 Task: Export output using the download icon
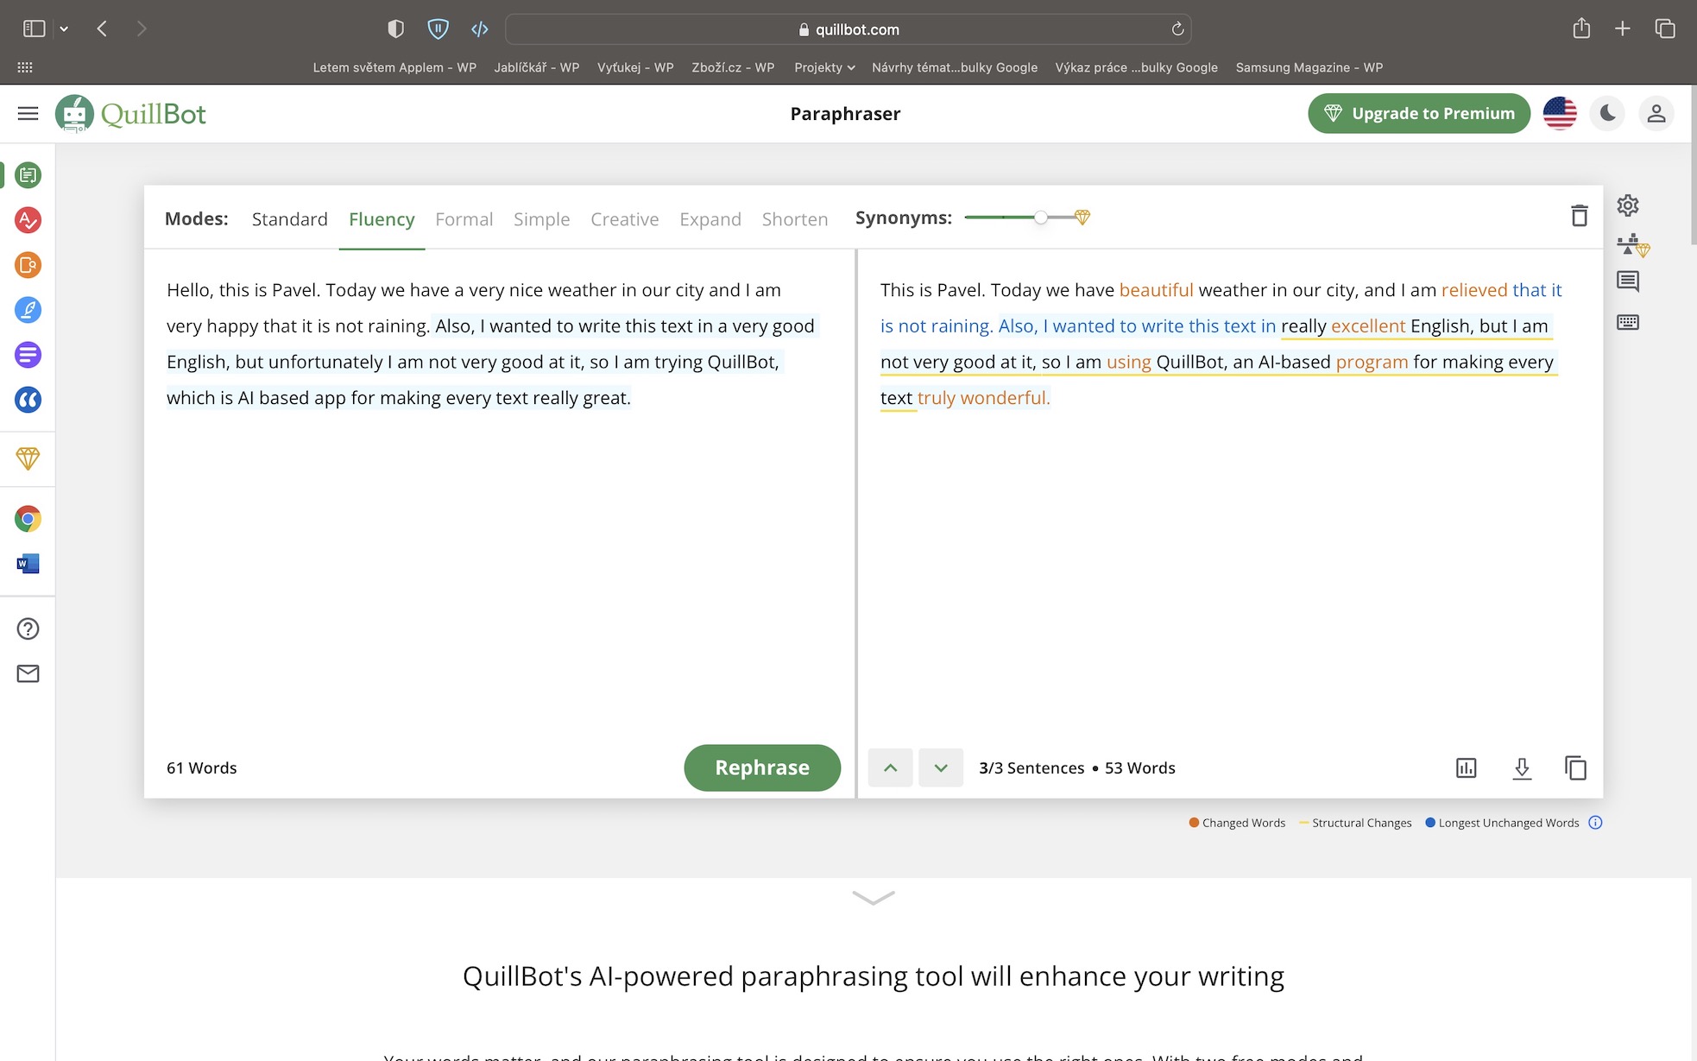click(x=1522, y=767)
